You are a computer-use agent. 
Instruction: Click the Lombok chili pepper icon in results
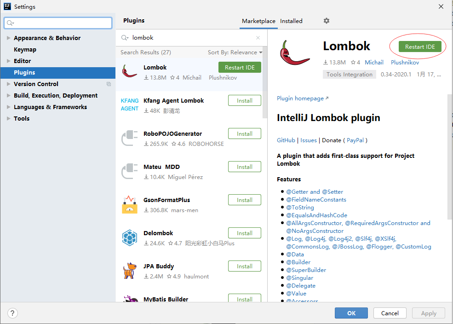(129, 71)
